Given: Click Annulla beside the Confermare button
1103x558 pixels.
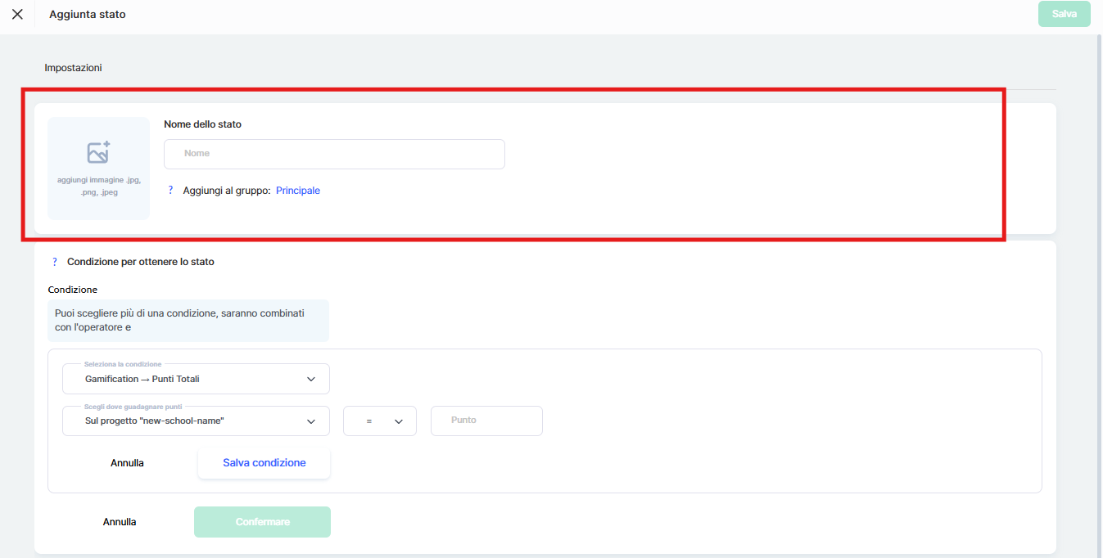Looking at the screenshot, I should [x=120, y=522].
